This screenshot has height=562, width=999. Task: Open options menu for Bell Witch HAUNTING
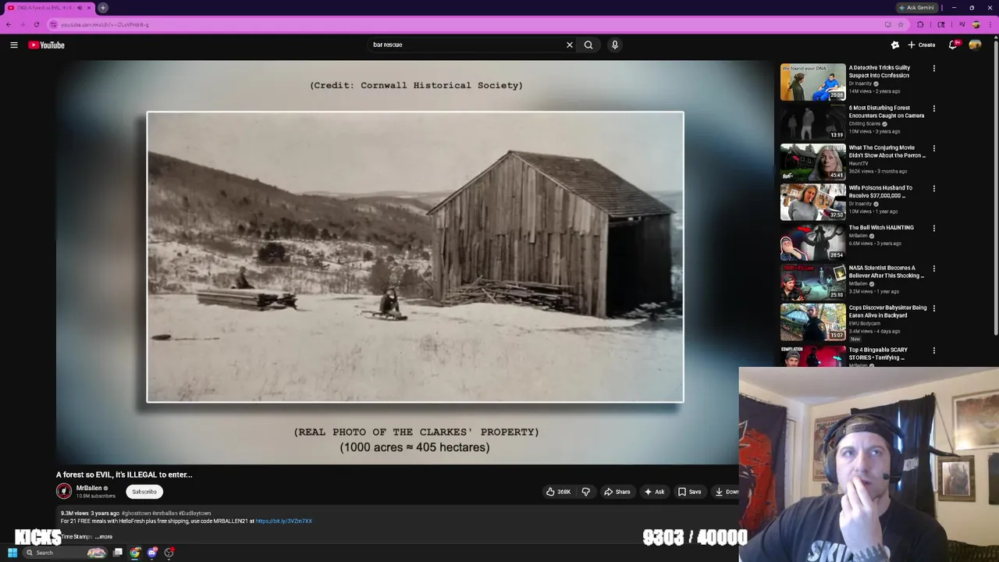(933, 229)
